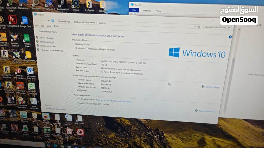264x148 pixels.
Task: Open Google Slides desktop icon
Action: [x=29, y=56]
